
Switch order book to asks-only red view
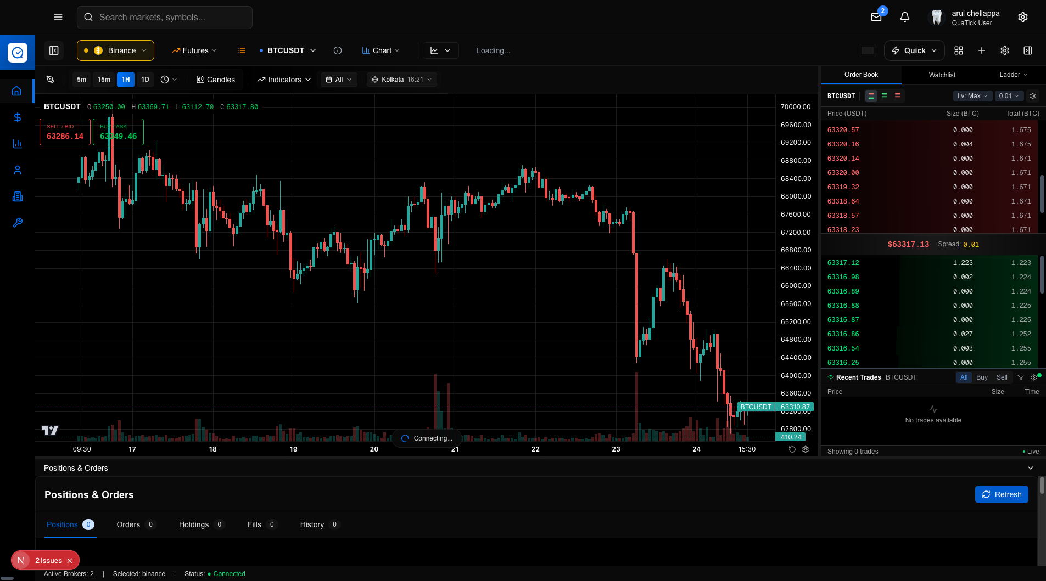898,95
